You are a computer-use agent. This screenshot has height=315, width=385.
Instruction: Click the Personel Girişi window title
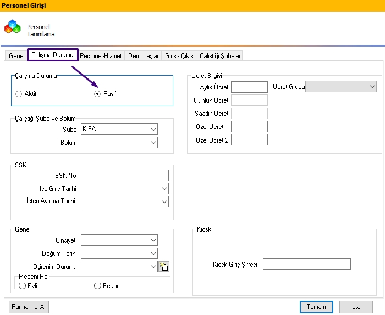coord(24,5)
